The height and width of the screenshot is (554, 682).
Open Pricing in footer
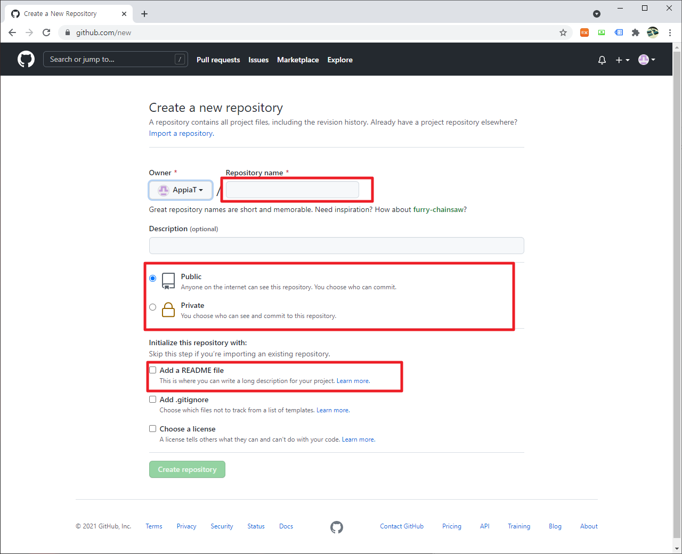[x=452, y=526]
